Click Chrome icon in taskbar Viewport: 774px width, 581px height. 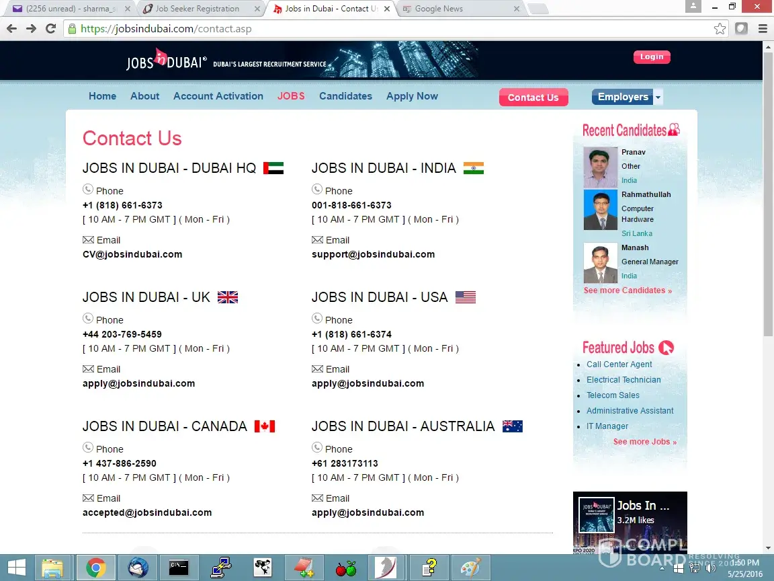point(96,568)
